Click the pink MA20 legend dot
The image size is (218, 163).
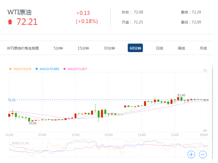click(64, 69)
